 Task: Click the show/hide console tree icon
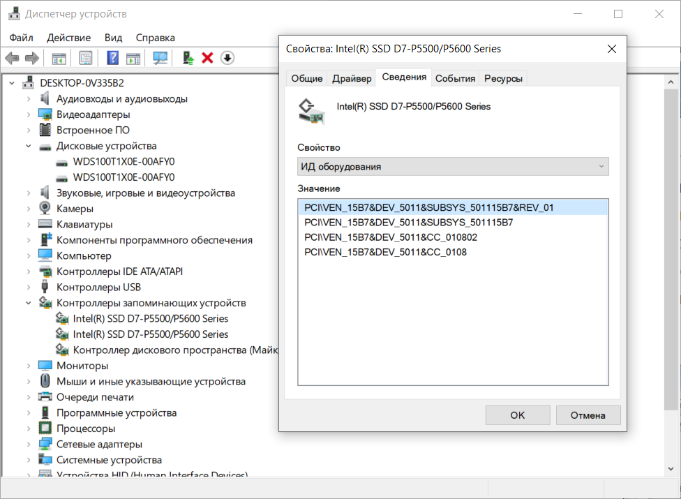point(59,58)
